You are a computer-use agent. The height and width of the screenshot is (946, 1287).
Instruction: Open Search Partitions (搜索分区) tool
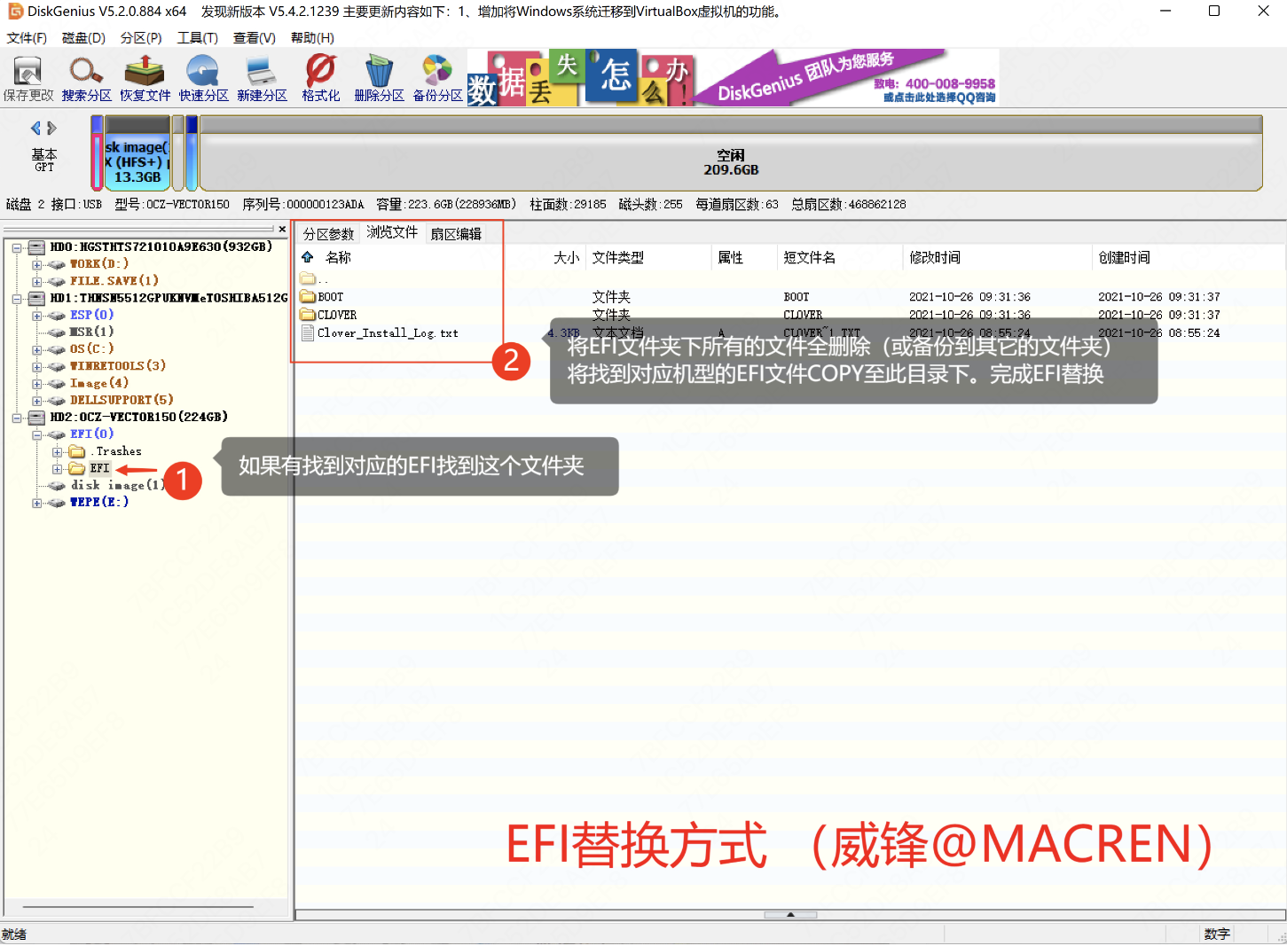point(87,79)
